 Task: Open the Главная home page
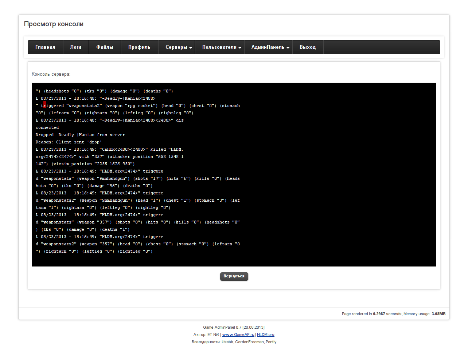tap(45, 47)
